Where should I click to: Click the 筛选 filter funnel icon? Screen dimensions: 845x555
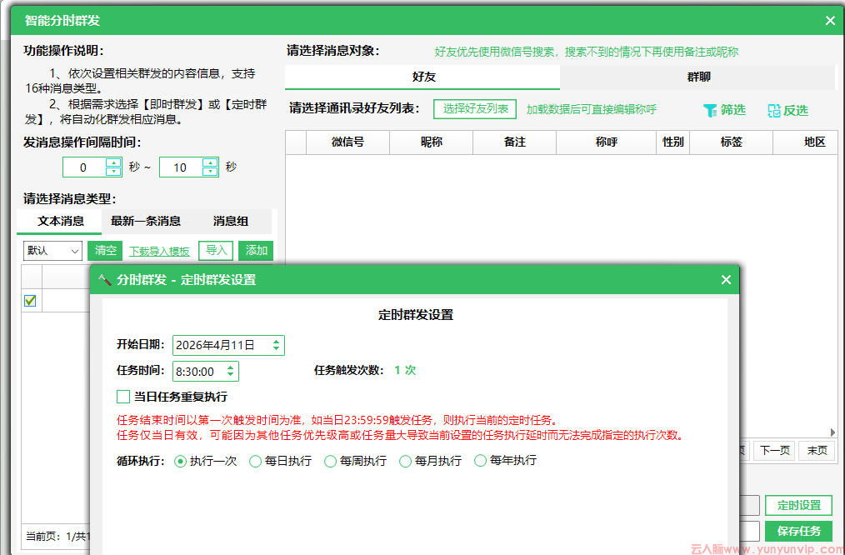click(x=710, y=110)
